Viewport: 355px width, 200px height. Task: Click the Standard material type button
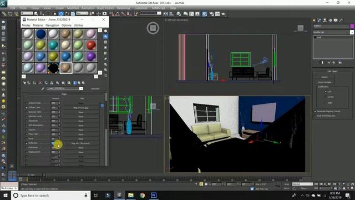click(x=95, y=89)
